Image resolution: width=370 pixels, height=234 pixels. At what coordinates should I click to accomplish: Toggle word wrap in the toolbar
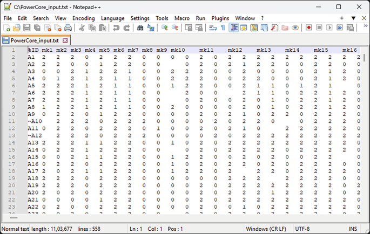click(213, 28)
